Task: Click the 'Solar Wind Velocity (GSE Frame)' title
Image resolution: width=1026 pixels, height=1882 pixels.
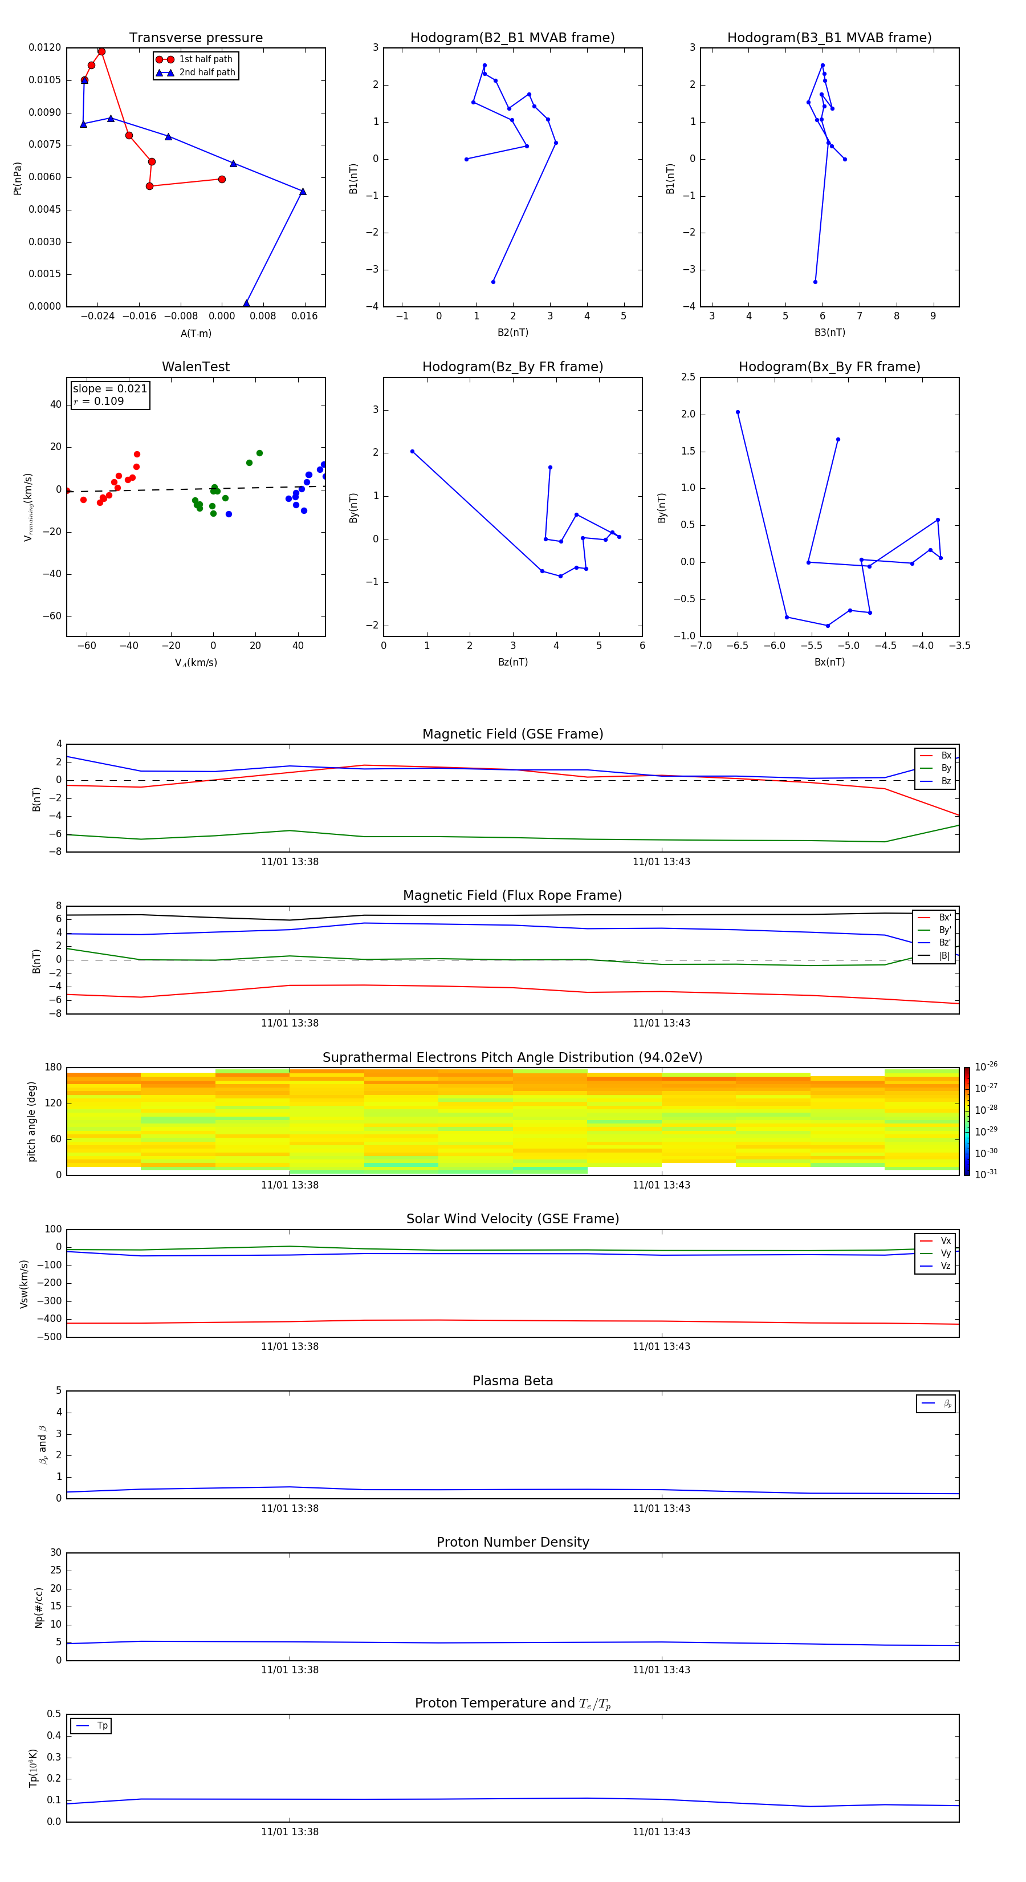Action: 512,1219
